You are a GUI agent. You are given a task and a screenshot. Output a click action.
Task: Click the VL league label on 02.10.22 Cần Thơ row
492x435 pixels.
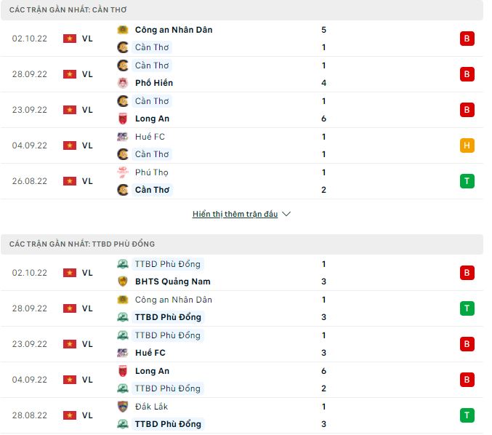[87, 39]
